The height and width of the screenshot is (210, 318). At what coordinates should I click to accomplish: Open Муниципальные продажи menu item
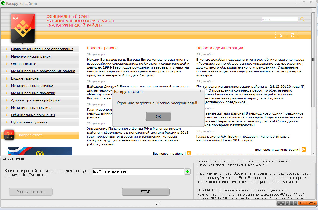click(33, 93)
